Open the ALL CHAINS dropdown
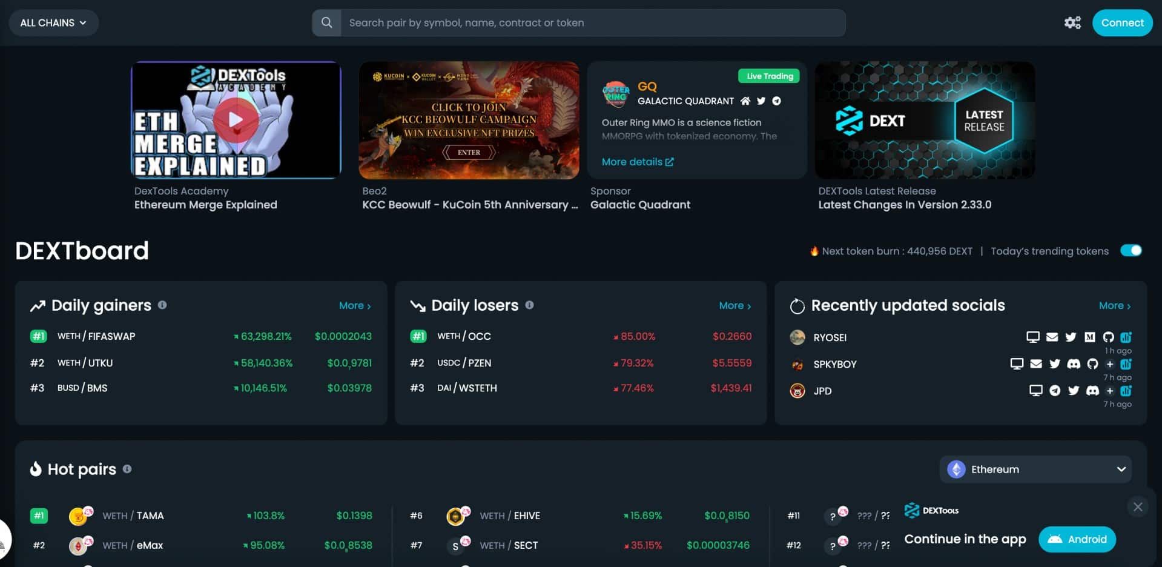 [x=53, y=22]
